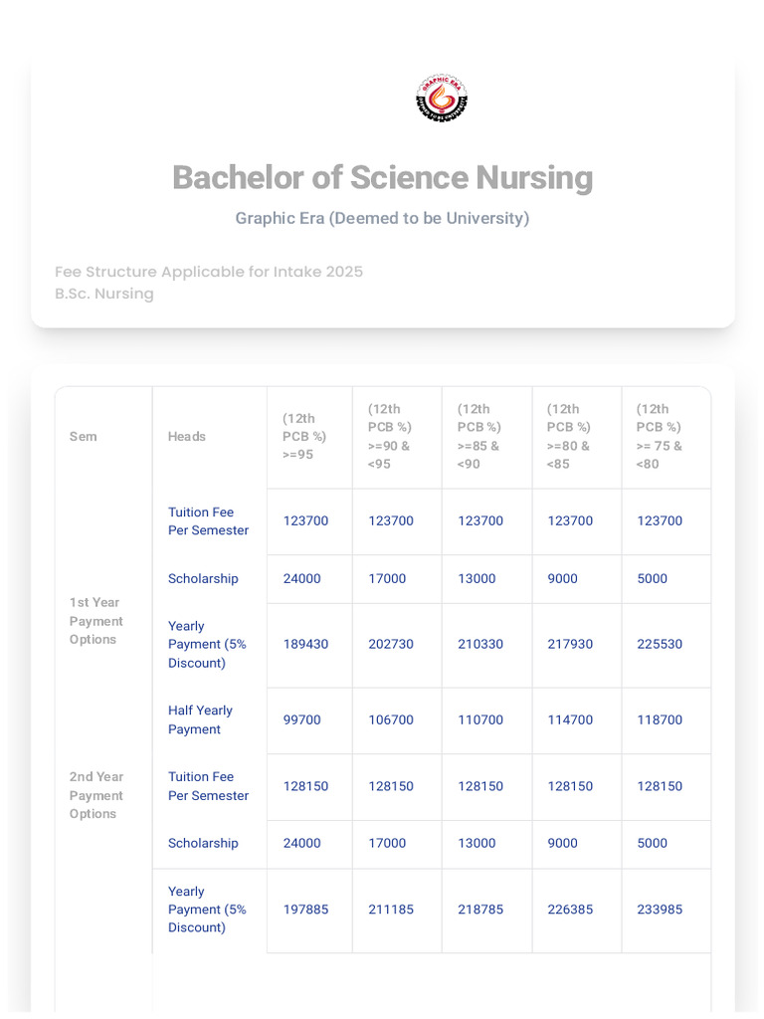764x1019 pixels.
Task: Click the 218785 yearly payment value
Action: 480,910
